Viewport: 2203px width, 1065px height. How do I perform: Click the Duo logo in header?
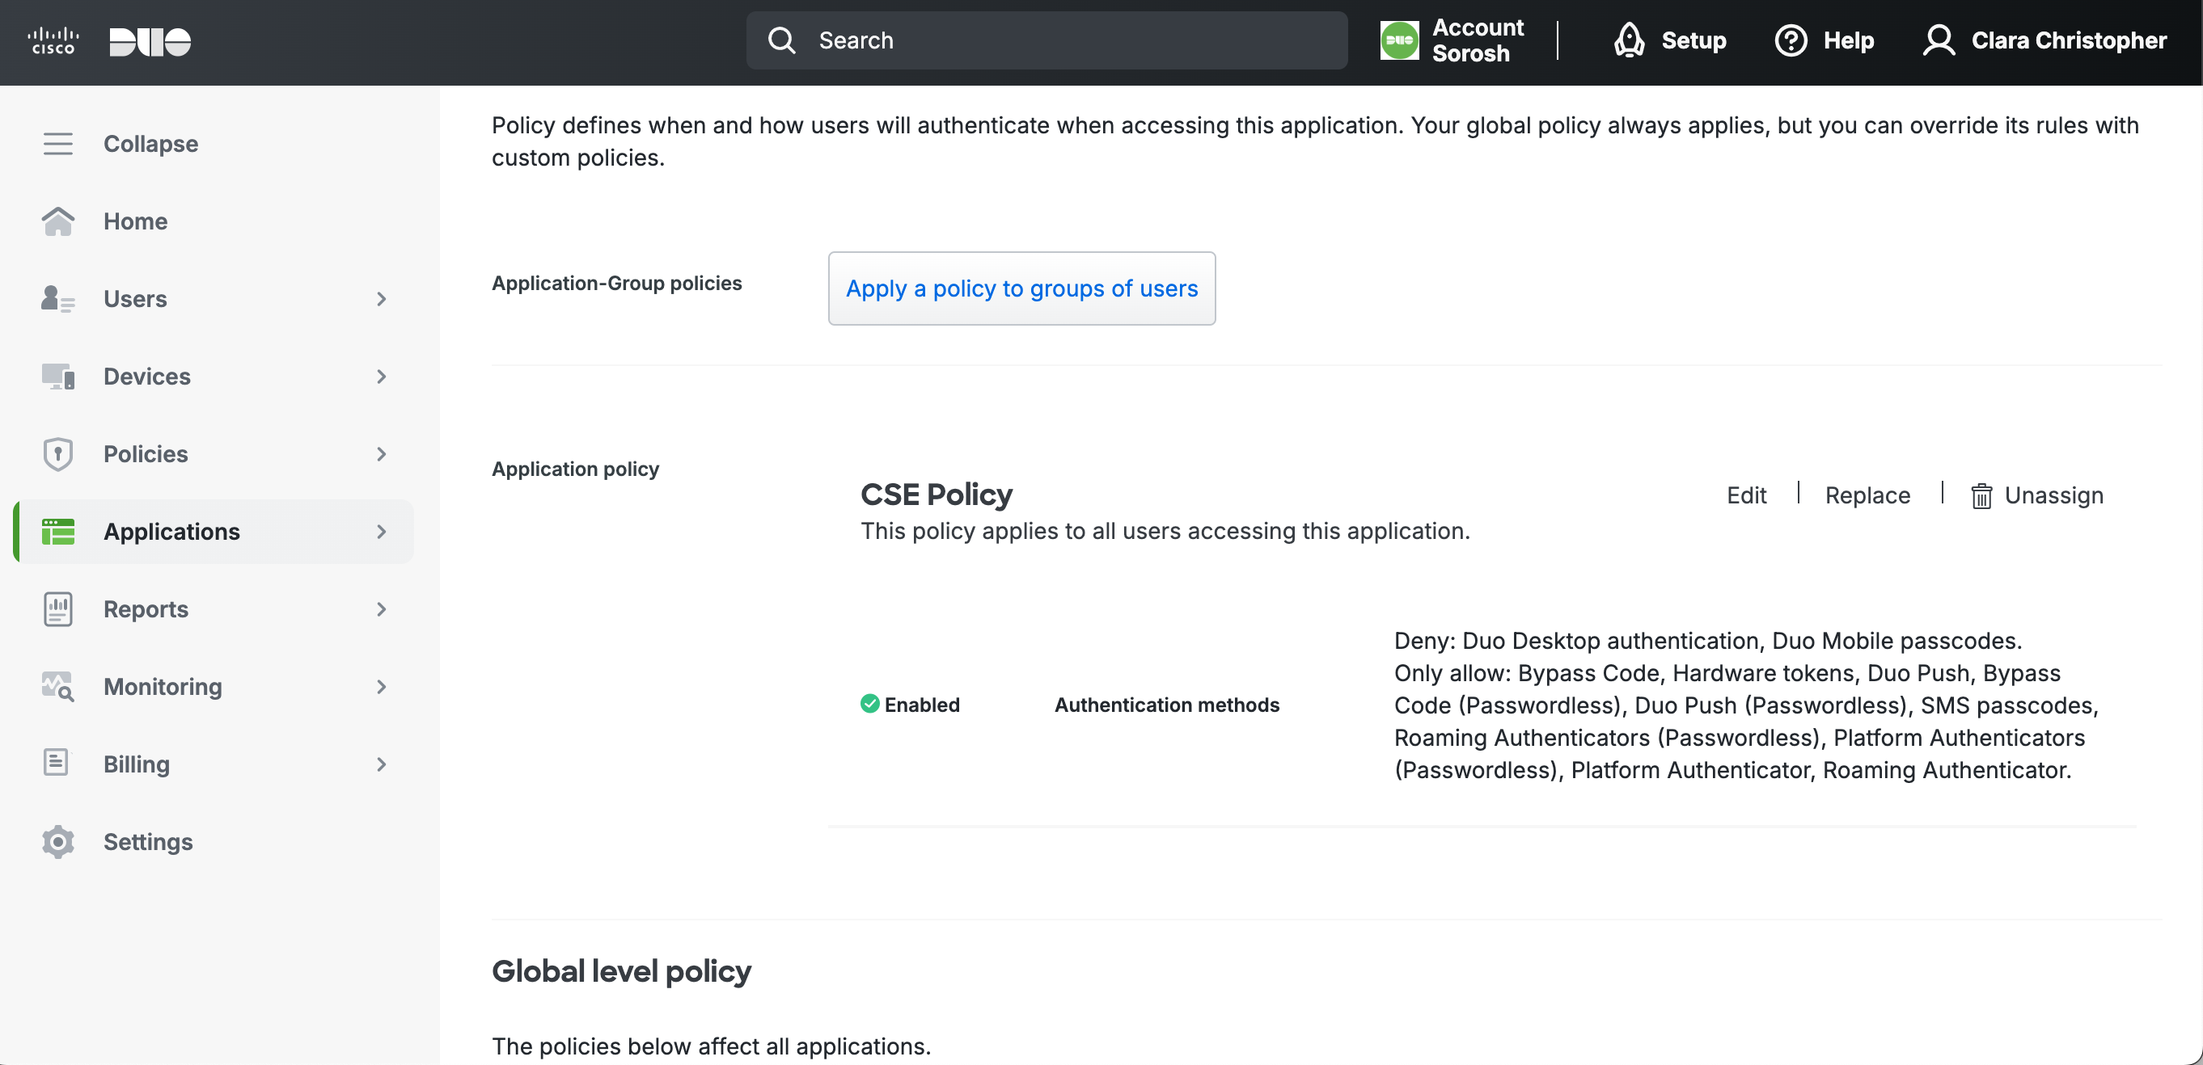tap(150, 41)
